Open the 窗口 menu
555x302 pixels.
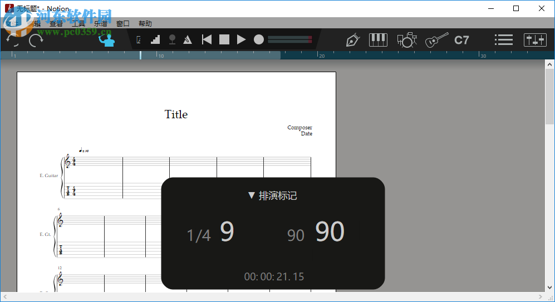(x=123, y=24)
